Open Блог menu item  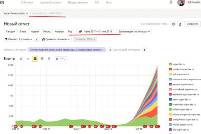109,2
